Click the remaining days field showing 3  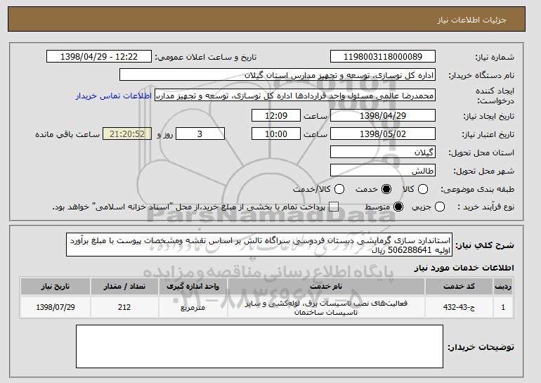[x=200, y=134]
